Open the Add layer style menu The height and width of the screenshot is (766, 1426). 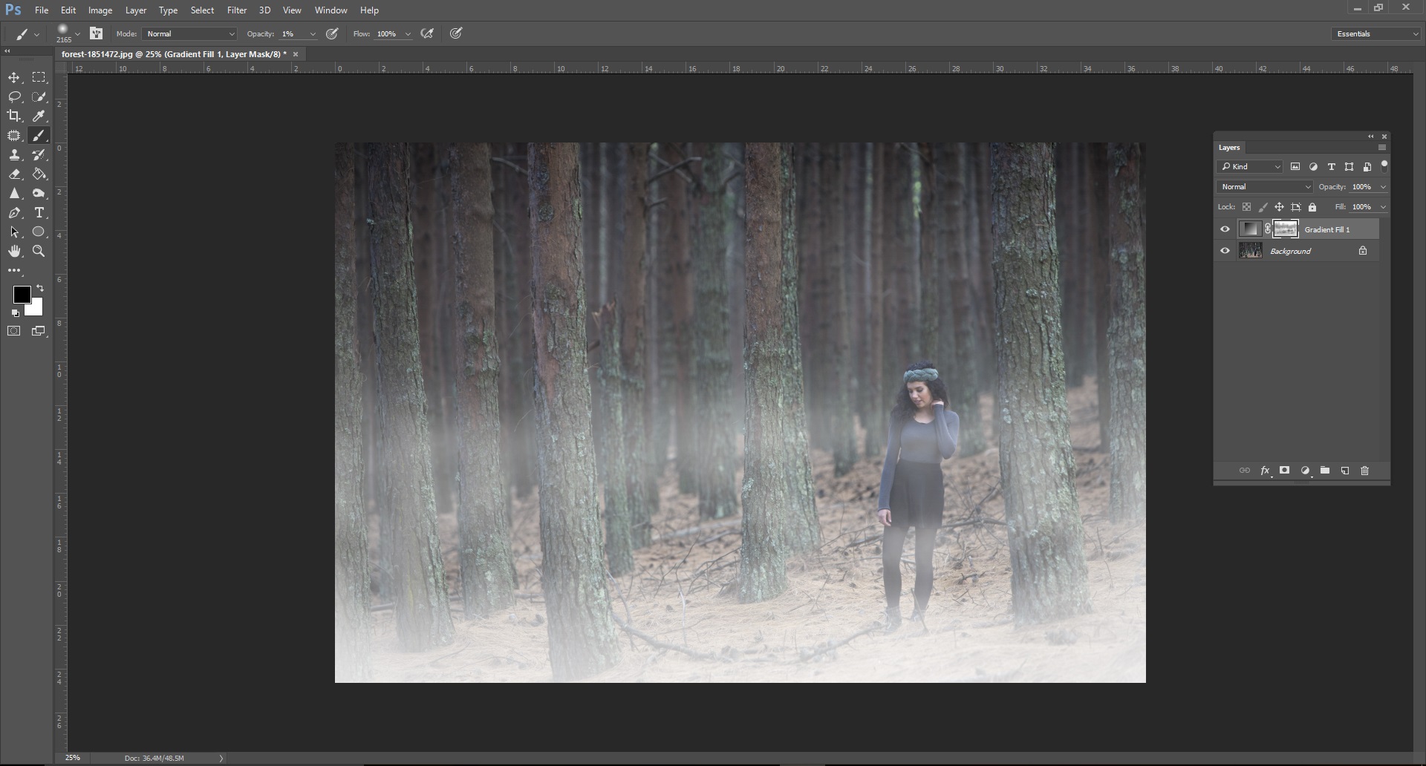pos(1265,470)
